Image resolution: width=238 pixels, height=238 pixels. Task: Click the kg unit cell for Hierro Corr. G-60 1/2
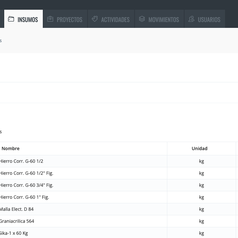(201, 161)
